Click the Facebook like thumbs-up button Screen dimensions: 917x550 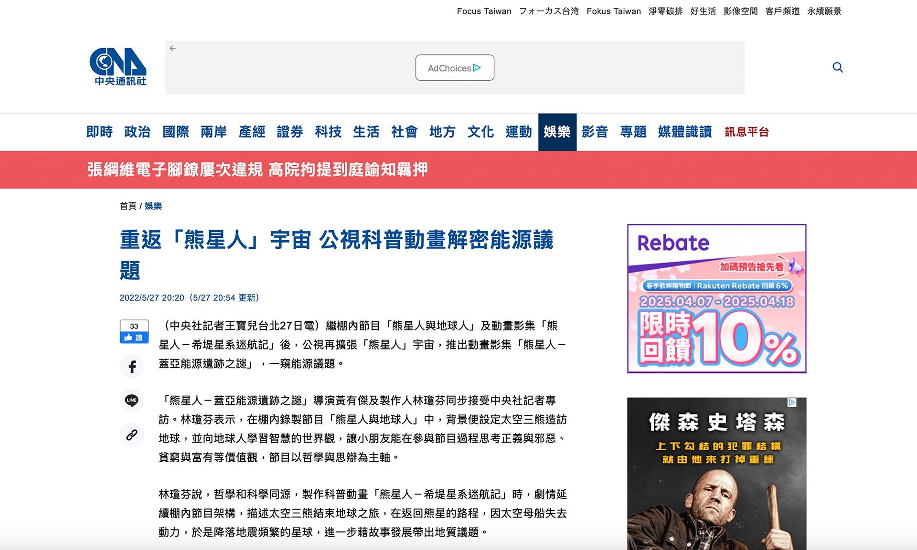(134, 338)
